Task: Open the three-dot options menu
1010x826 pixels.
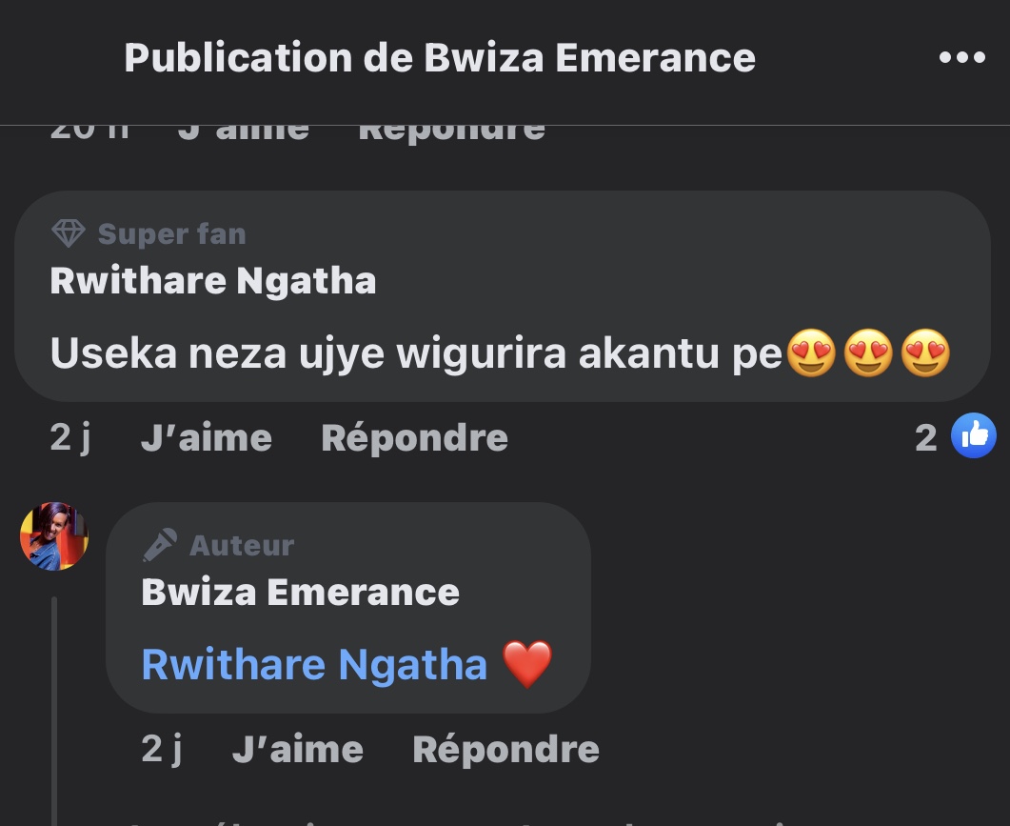Action: [961, 57]
